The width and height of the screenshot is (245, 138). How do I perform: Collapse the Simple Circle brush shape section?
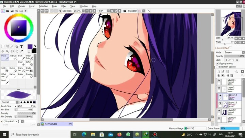point(1,121)
